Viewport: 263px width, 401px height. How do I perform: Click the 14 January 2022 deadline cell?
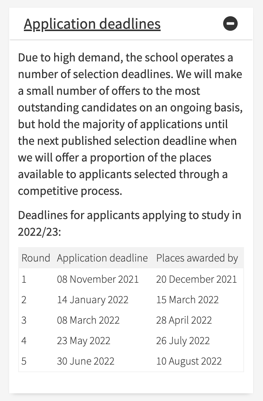pyautogui.click(x=93, y=299)
